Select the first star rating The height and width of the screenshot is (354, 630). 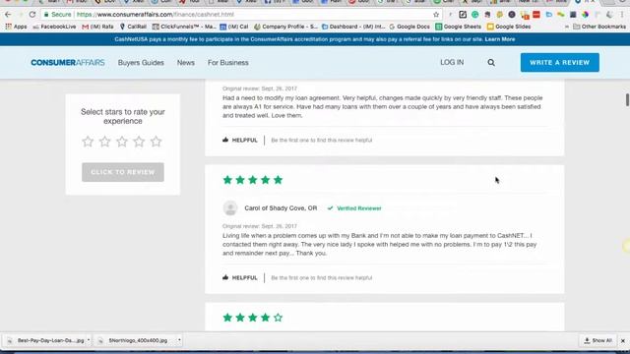pyautogui.click(x=88, y=142)
